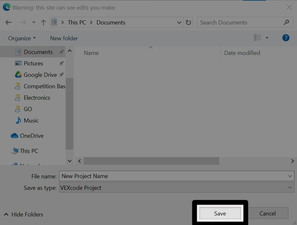Viewport: 297px width, 225px height.
Task: Open OneDrive from the navigation pane
Action: [32, 136]
